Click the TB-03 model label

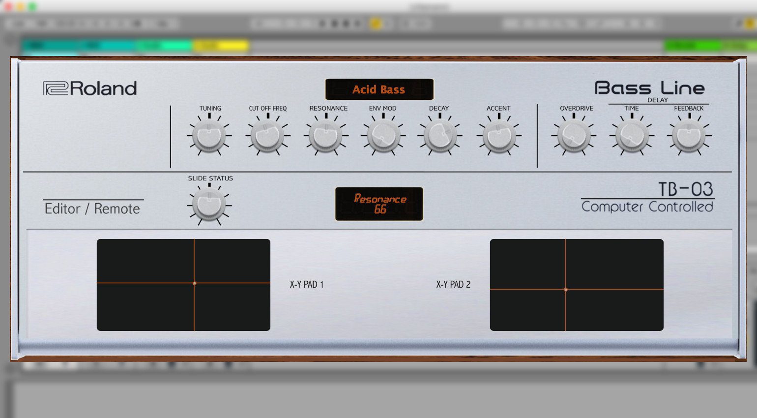pos(686,189)
